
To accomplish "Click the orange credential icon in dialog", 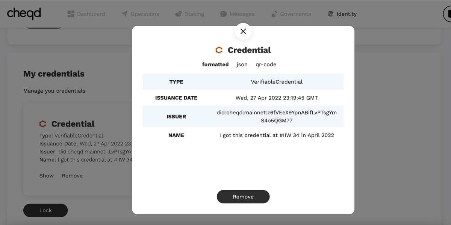I will click(x=219, y=50).
